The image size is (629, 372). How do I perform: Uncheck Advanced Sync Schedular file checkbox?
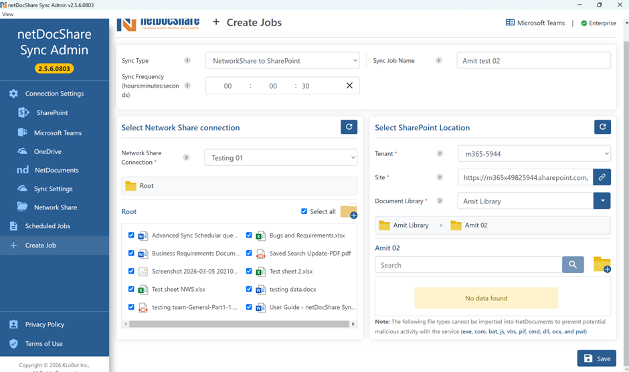click(131, 235)
